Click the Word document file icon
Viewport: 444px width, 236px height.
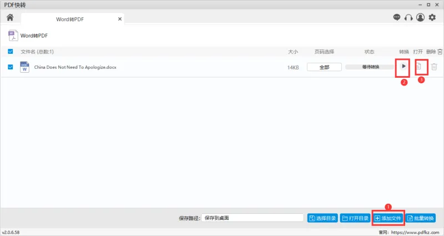24,67
